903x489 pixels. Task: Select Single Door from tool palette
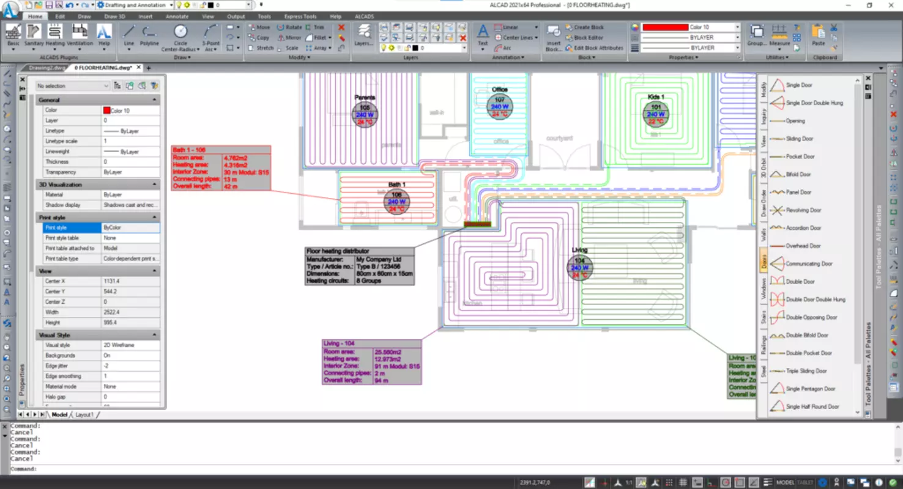(x=800, y=85)
